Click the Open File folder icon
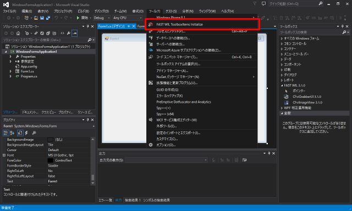 [36, 18]
